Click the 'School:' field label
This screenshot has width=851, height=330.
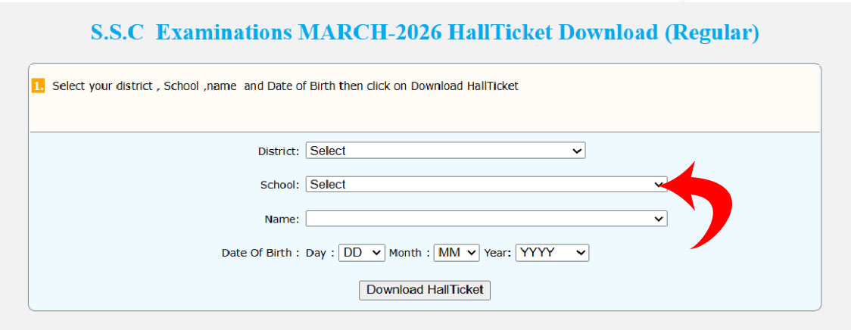[280, 185]
